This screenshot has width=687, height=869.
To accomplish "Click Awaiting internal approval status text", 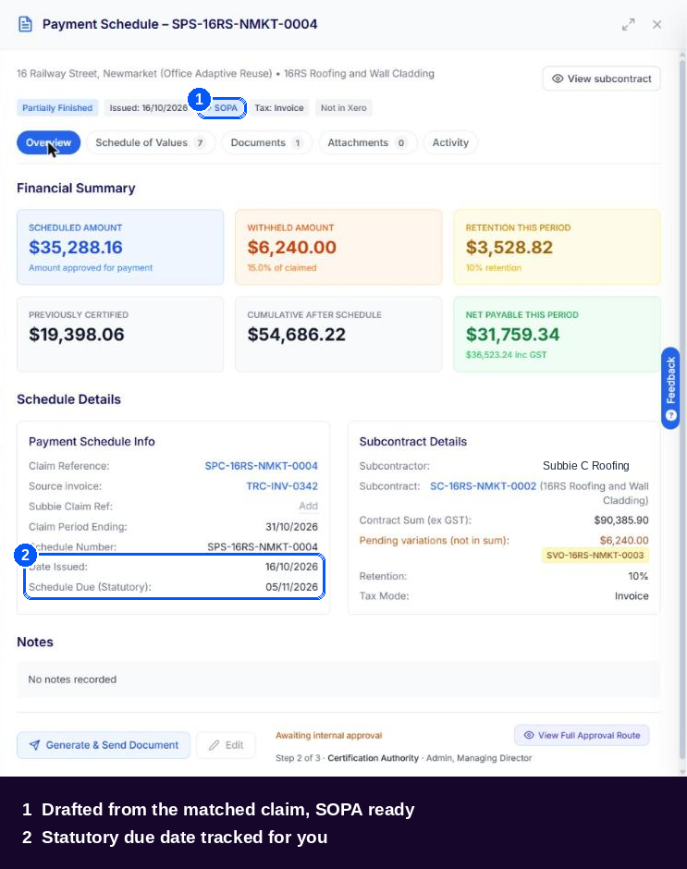I will (x=329, y=736).
